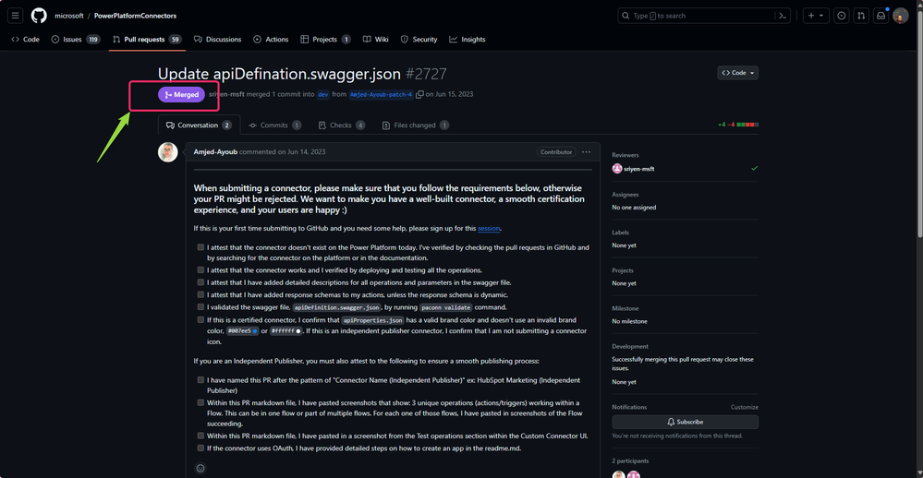Check 'connector uses OAuth' box
Image resolution: width=923 pixels, height=478 pixels.
coord(200,448)
